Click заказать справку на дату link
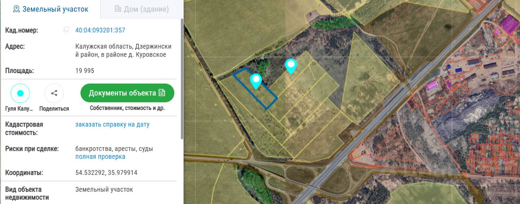Viewport: 520px width, 204px height. click(113, 125)
